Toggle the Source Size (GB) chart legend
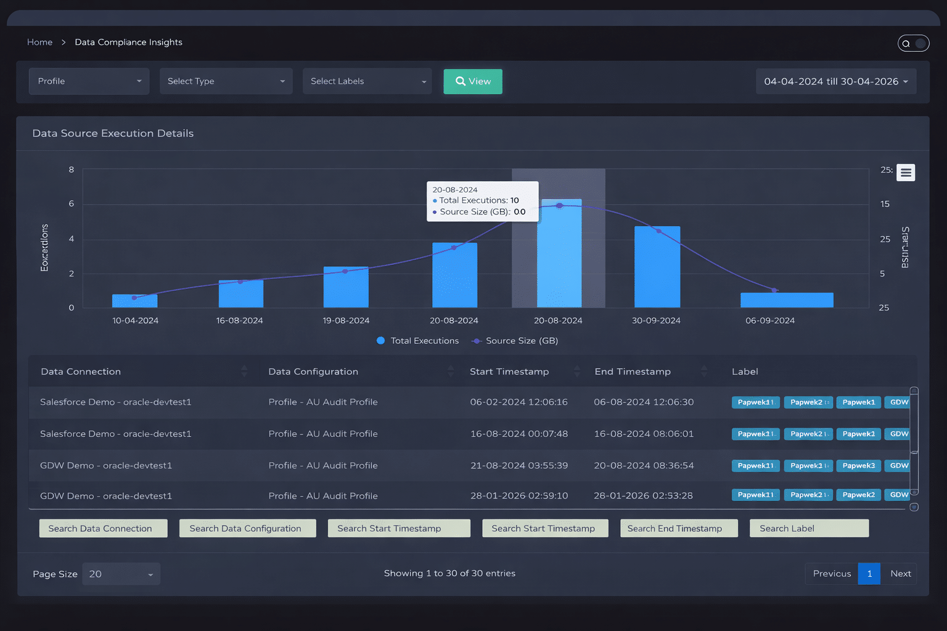 point(515,340)
